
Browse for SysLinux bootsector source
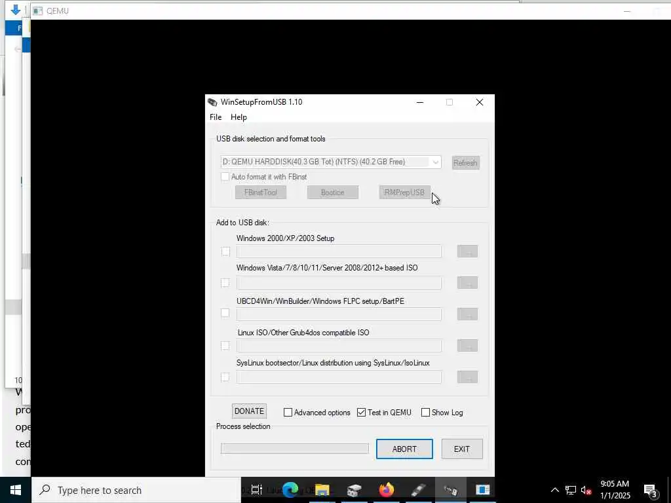coord(467,377)
